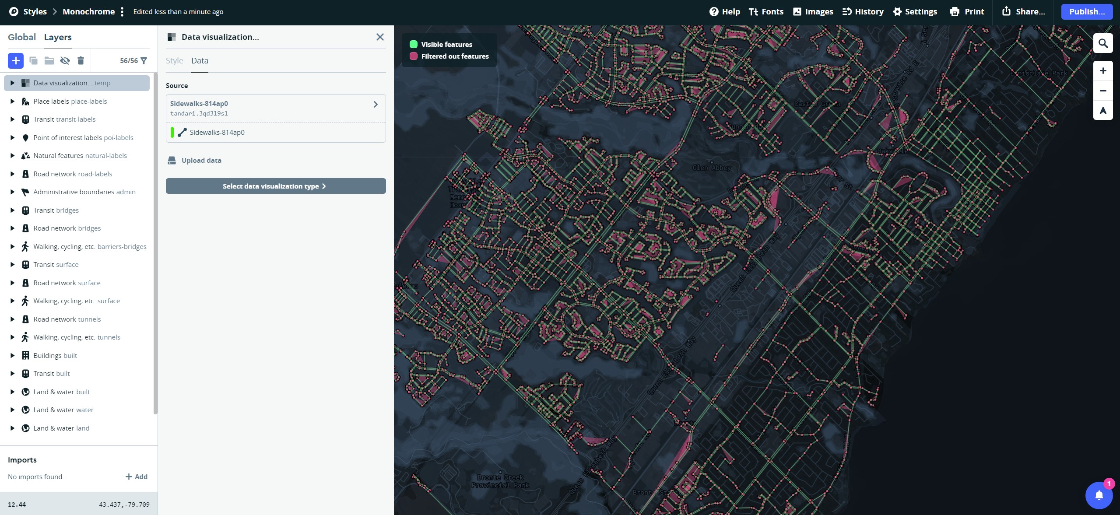This screenshot has width=1120, height=515.
Task: Switch to the Style tab
Action: pos(174,60)
